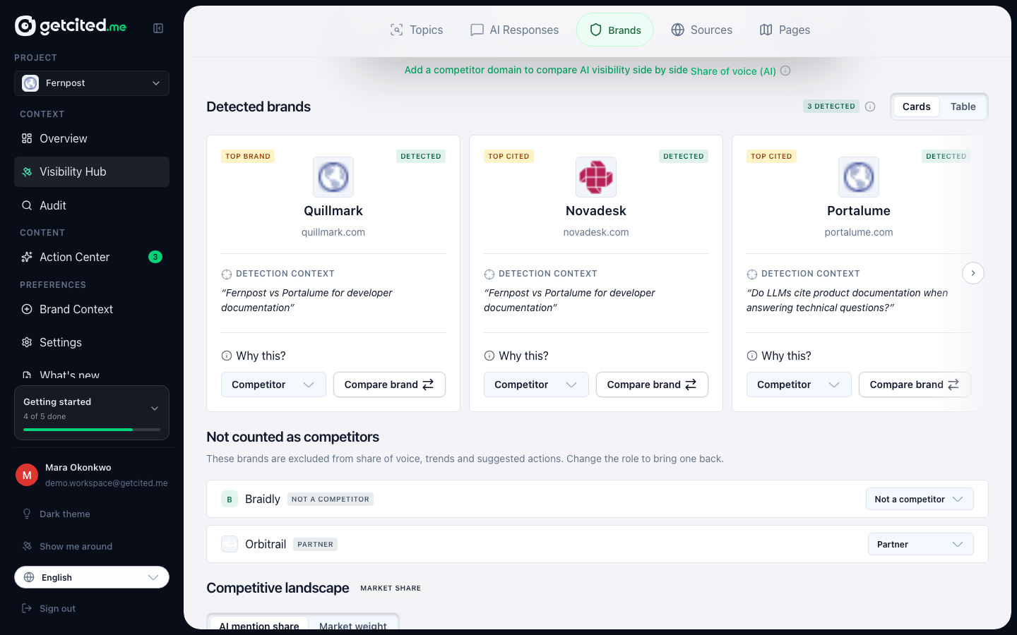Collapse the sidebar with the panel icon

pos(158,28)
